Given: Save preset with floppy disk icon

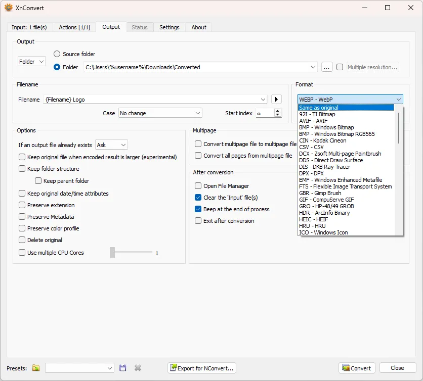Looking at the screenshot, I should 123,368.
